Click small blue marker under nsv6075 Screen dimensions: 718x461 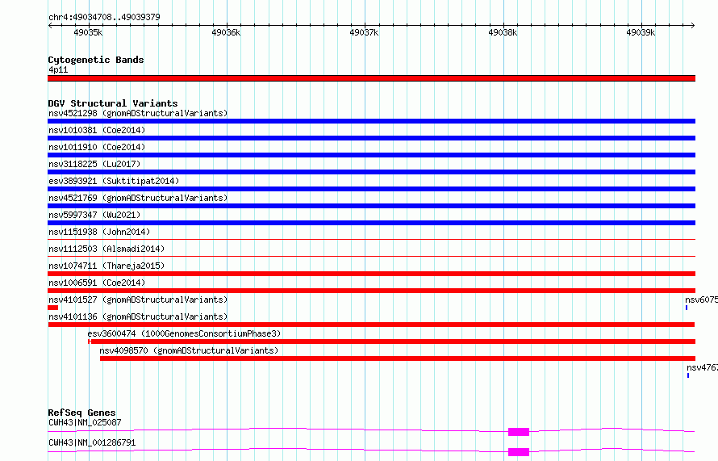687,308
